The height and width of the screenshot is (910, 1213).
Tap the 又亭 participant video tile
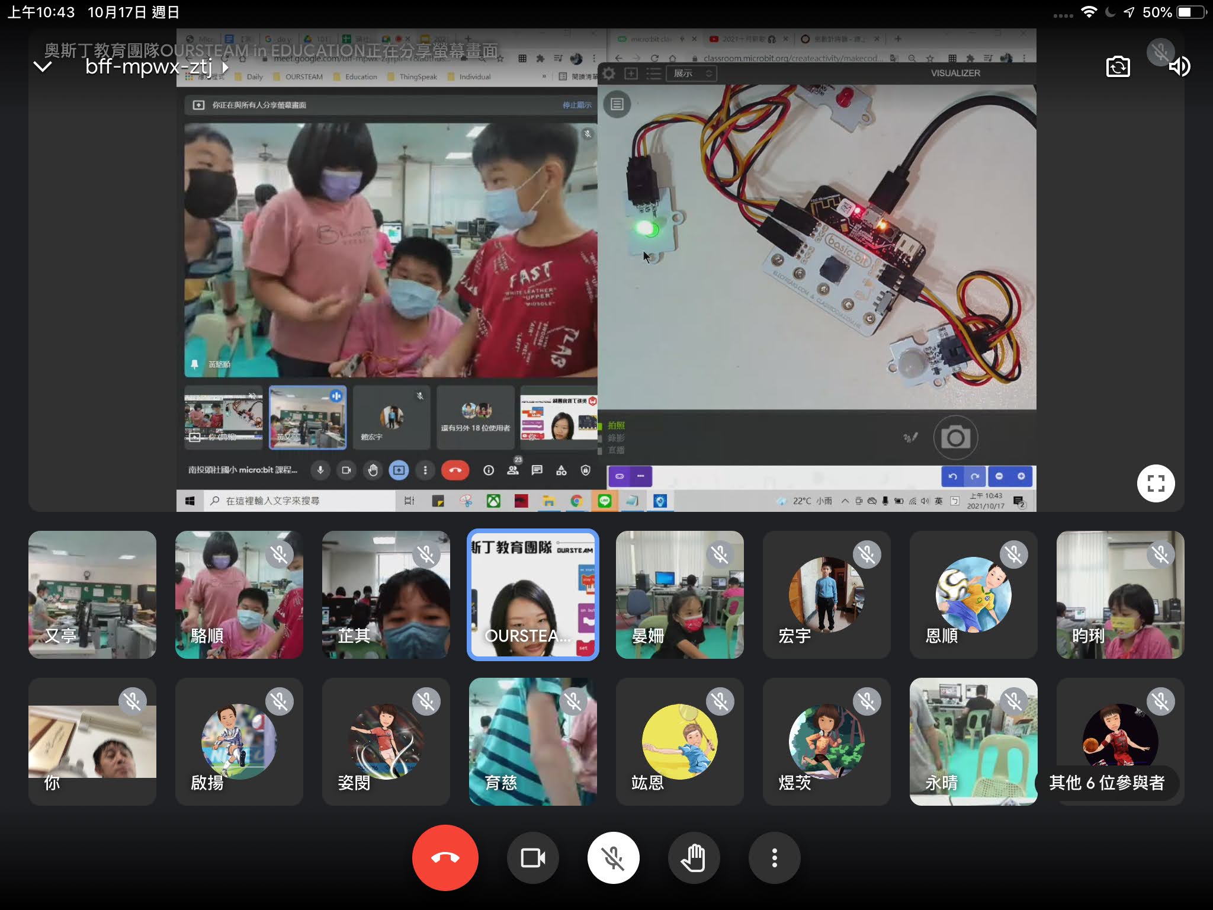(92, 594)
